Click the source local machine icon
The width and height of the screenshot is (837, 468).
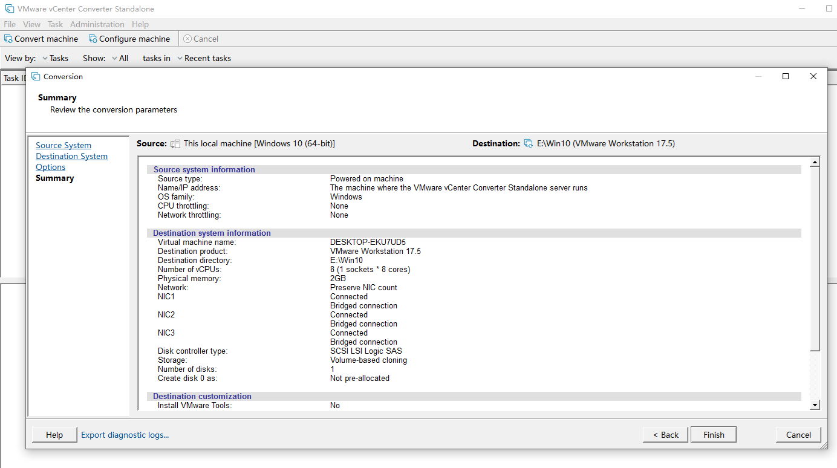(x=175, y=144)
